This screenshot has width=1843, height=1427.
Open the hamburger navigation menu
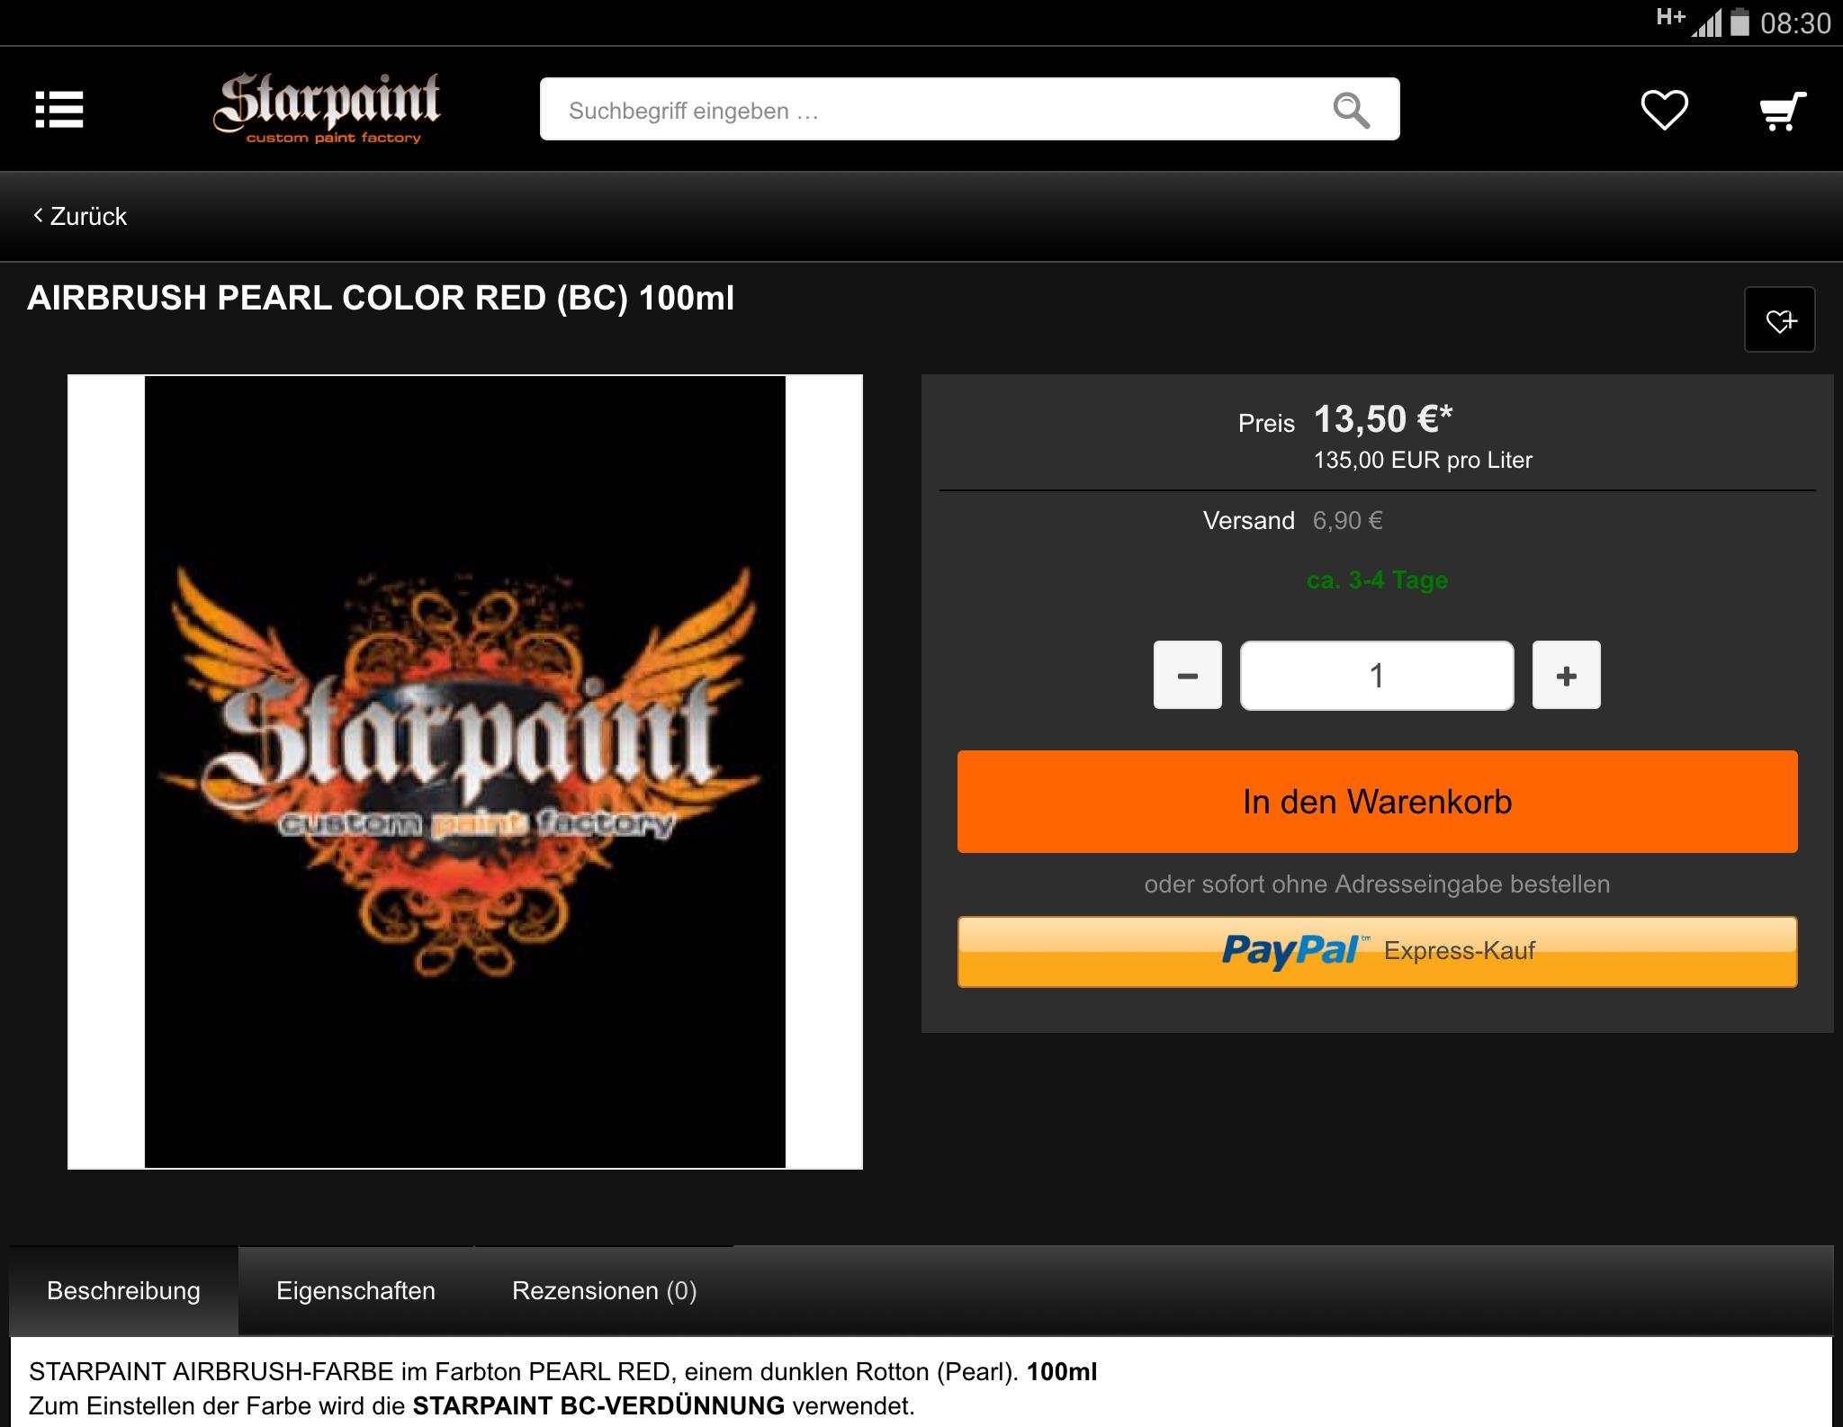[59, 110]
